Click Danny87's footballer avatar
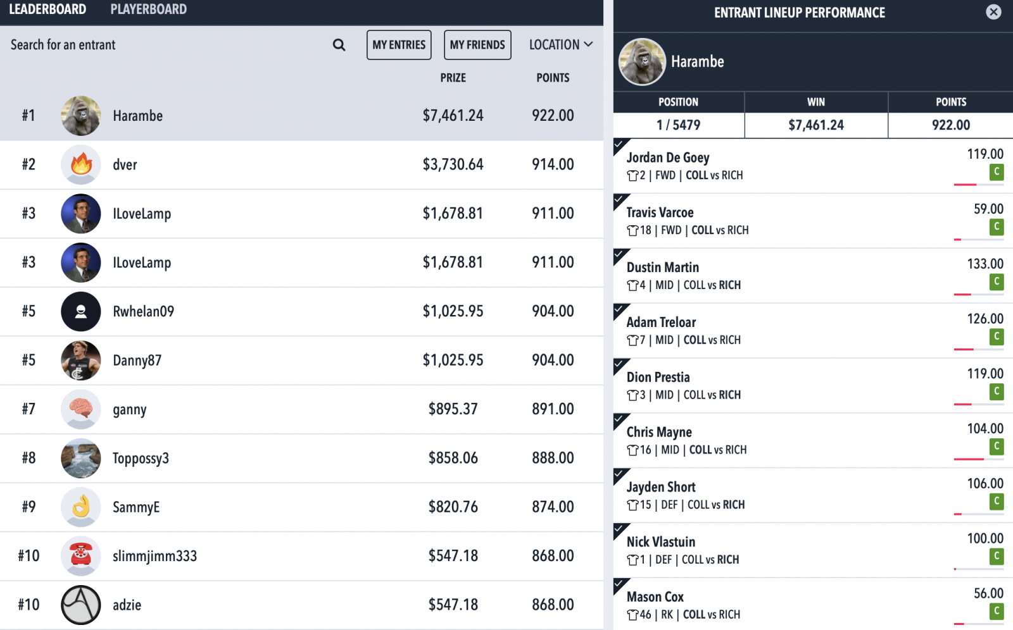Screen dimensions: 1013x630 (81, 361)
